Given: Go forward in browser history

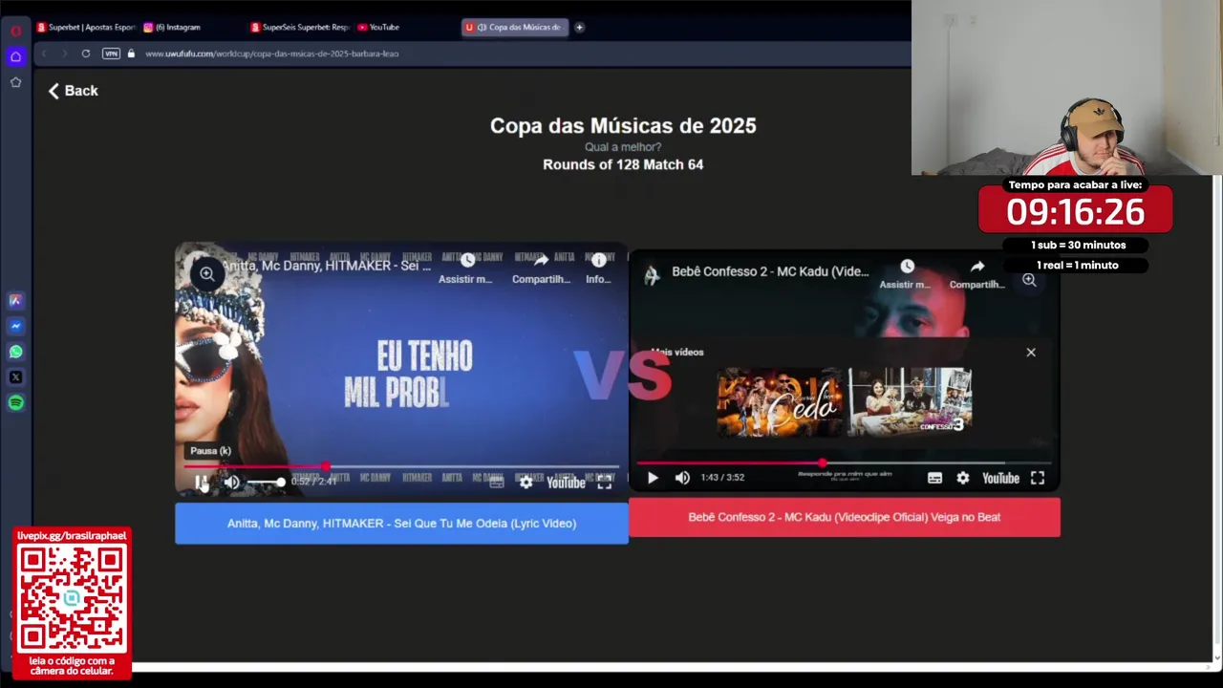Looking at the screenshot, I should tap(64, 54).
